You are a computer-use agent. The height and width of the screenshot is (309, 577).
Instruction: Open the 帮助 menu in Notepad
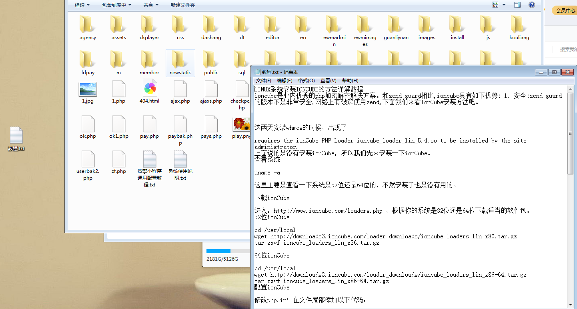pos(350,80)
